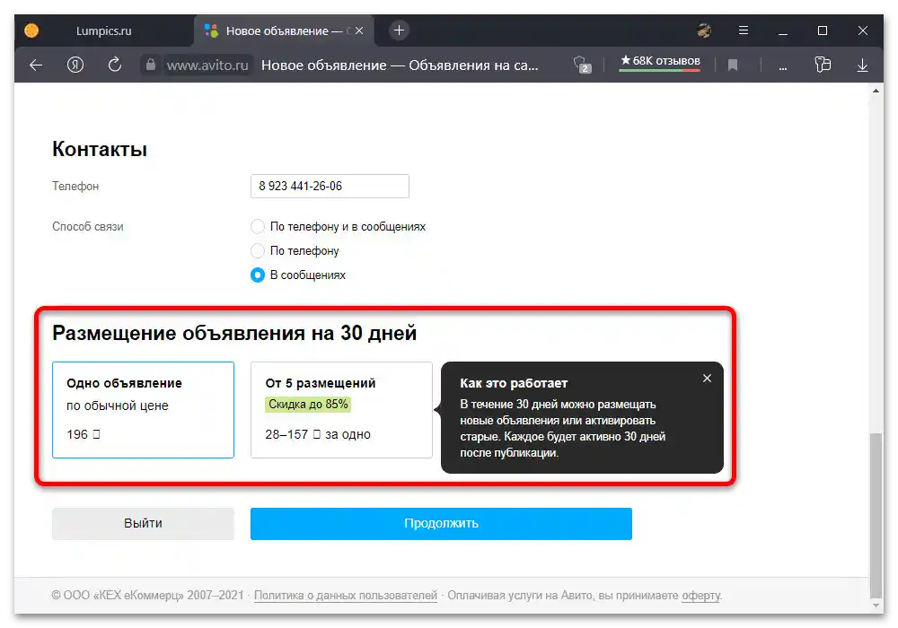Switch to the Lumpics.ru tab

tap(103, 31)
